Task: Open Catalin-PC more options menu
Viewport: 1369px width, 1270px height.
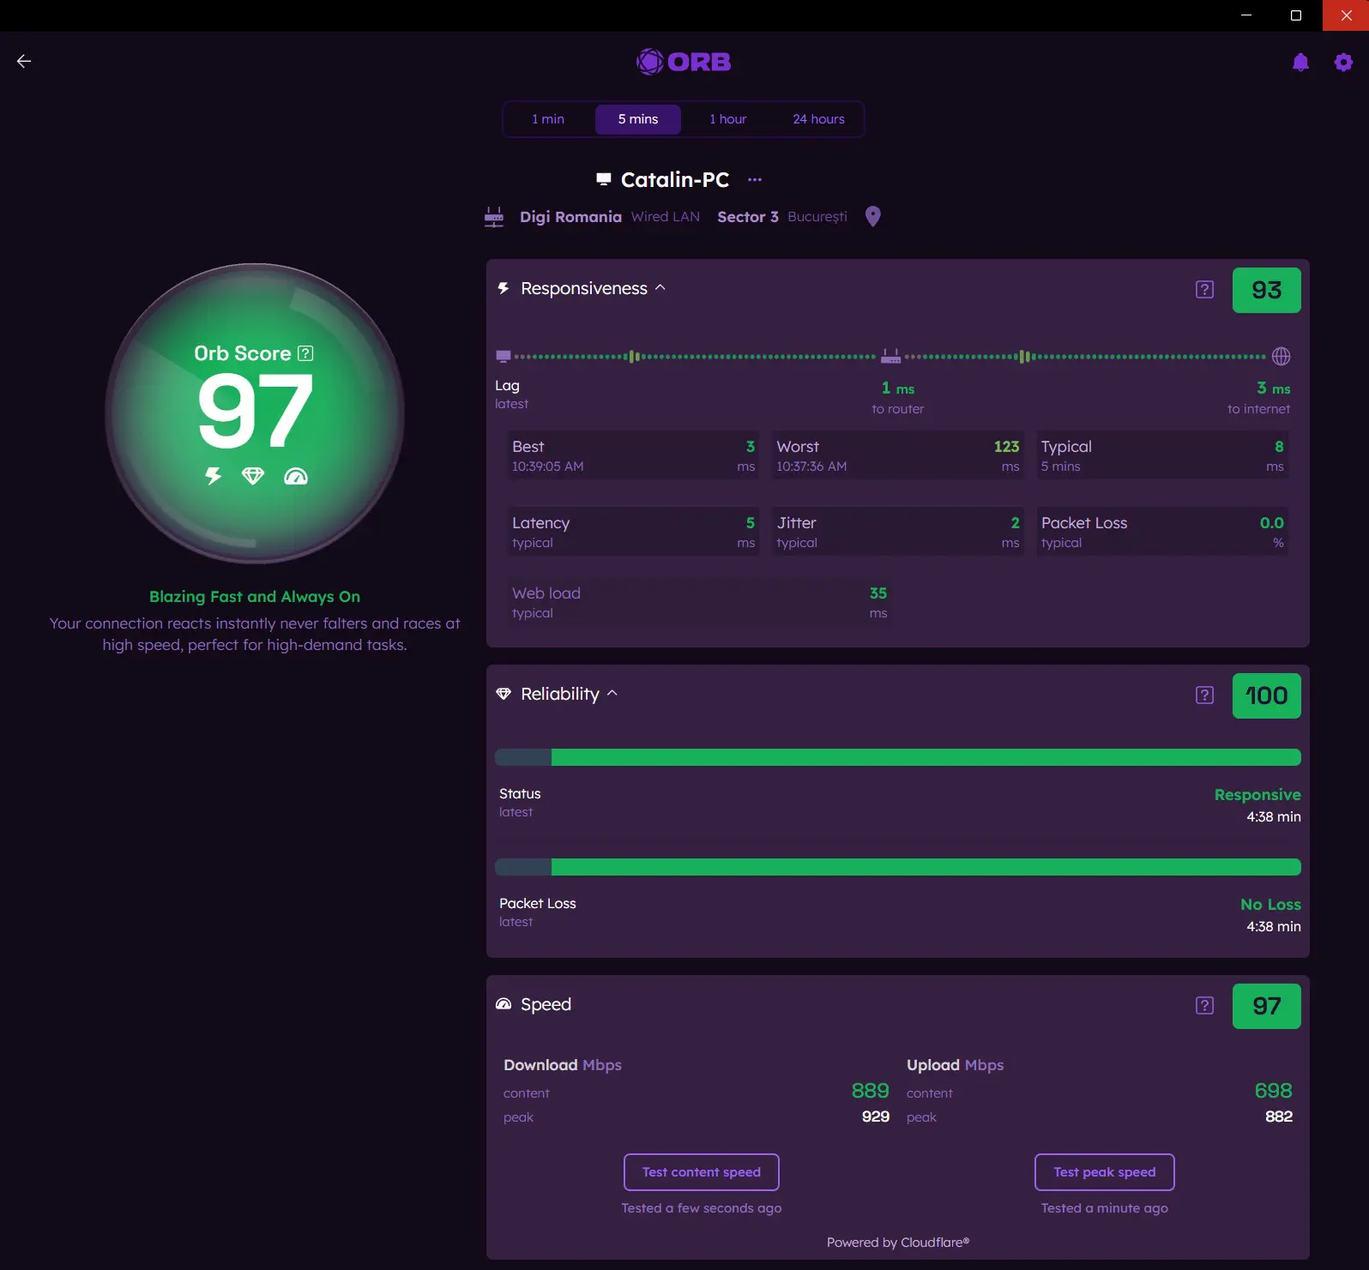Action: [755, 180]
